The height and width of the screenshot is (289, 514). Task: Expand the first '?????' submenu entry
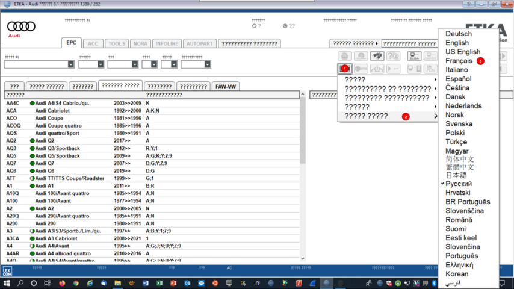coord(388,79)
